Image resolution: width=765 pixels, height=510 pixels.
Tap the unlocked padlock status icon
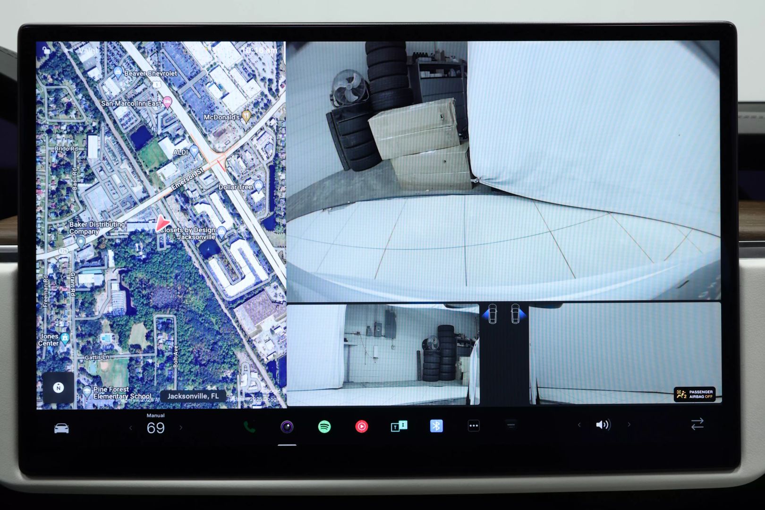coord(46,50)
